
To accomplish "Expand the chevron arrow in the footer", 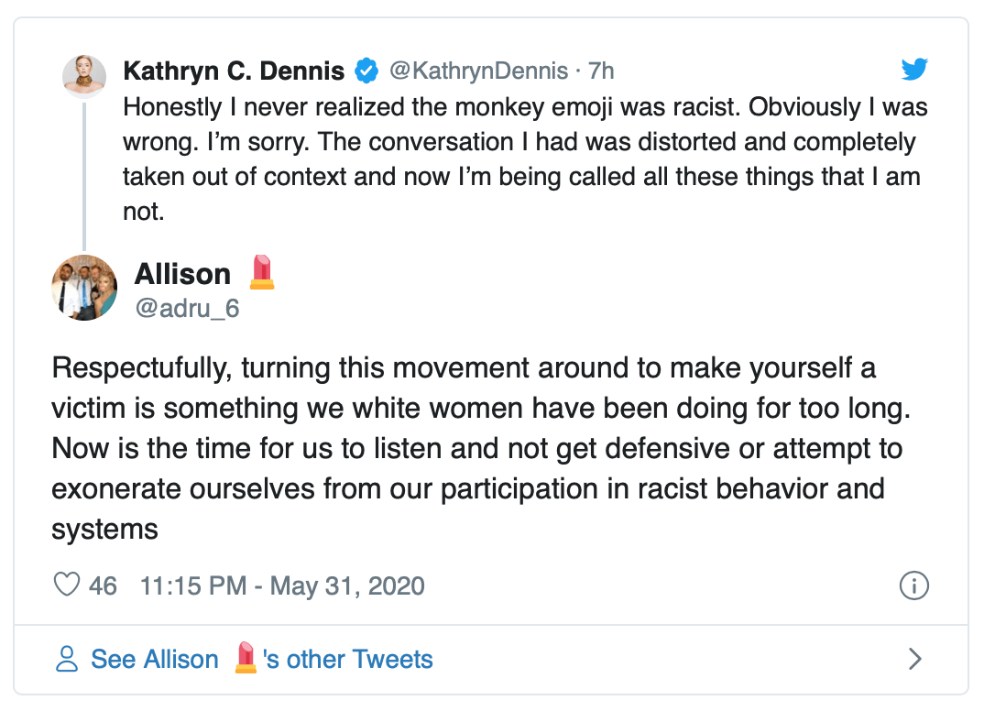I will point(913,659).
